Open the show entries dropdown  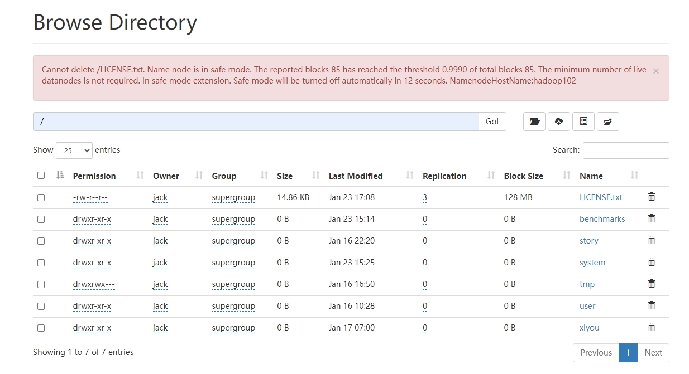pos(74,150)
